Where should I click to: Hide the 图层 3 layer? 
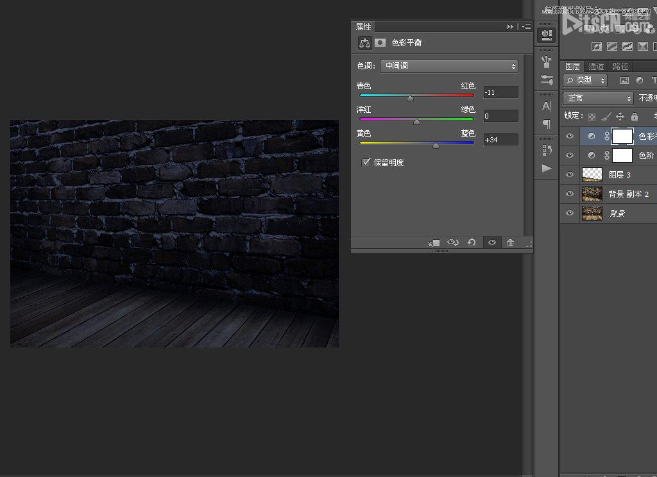click(570, 174)
